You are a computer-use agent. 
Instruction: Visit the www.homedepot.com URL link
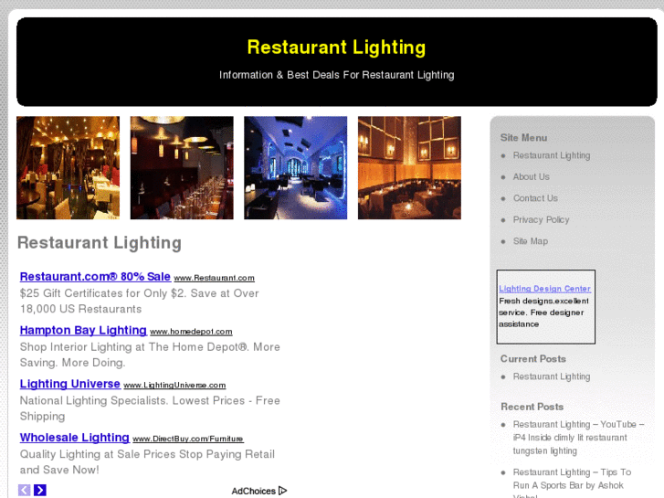(x=191, y=332)
